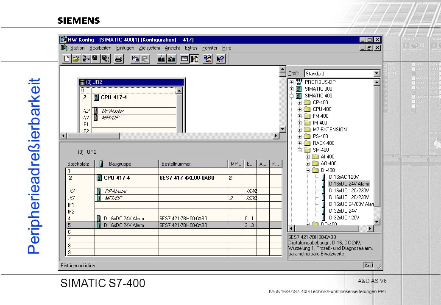Click the Steckplatz column header

(x=80, y=164)
